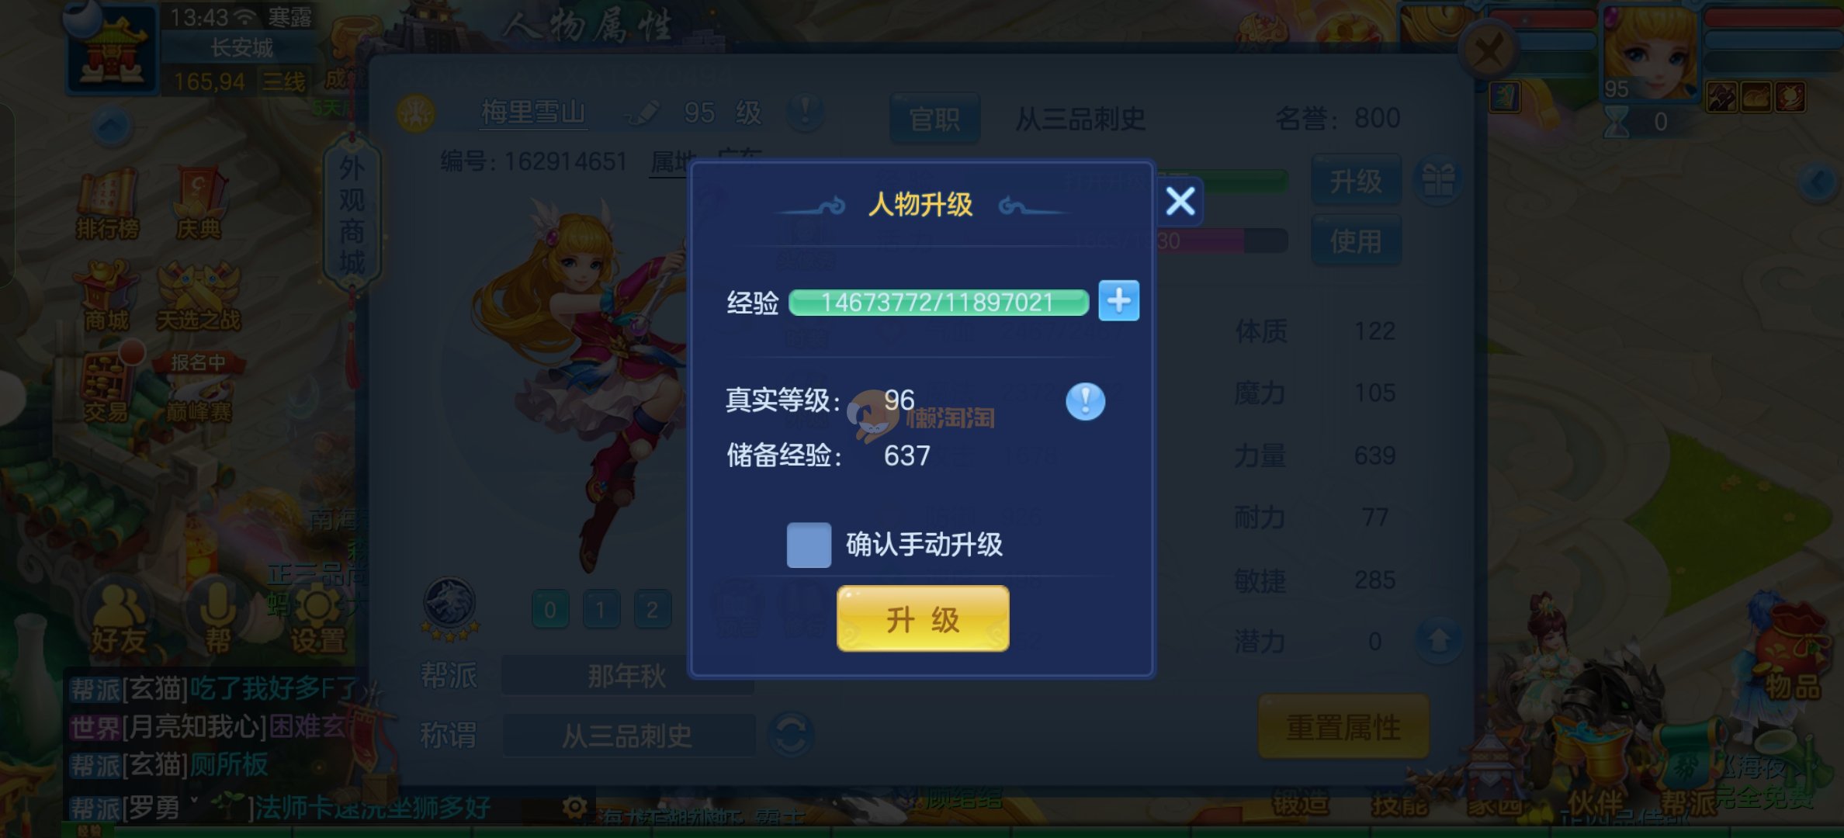Click the 重置属性 reset button
This screenshot has width=1844, height=838.
tap(1343, 728)
